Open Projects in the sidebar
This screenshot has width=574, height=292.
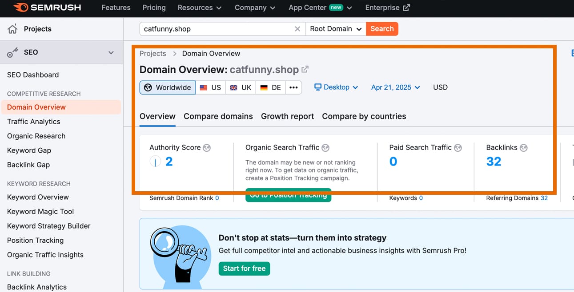click(x=38, y=29)
